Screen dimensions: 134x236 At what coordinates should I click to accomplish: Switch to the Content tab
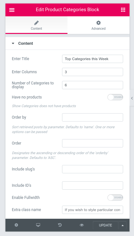point(36,25)
